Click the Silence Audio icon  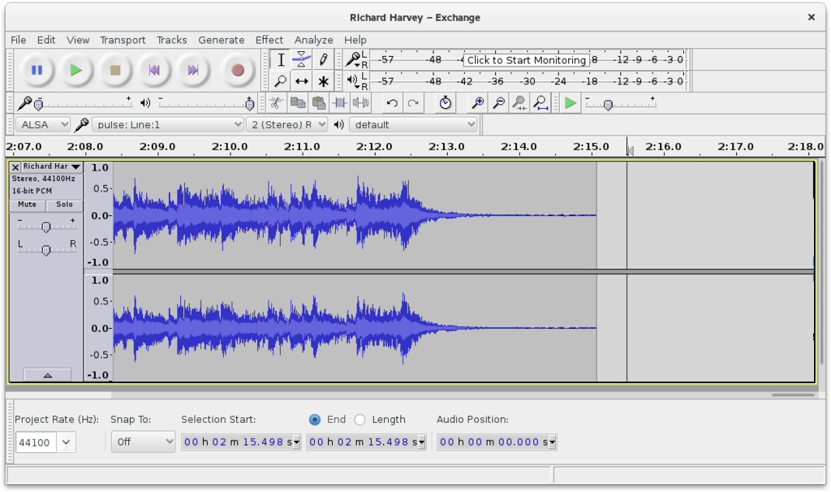pos(361,103)
